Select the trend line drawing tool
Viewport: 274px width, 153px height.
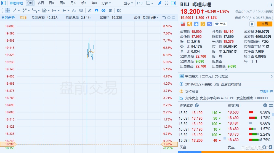[x=15, y=10]
